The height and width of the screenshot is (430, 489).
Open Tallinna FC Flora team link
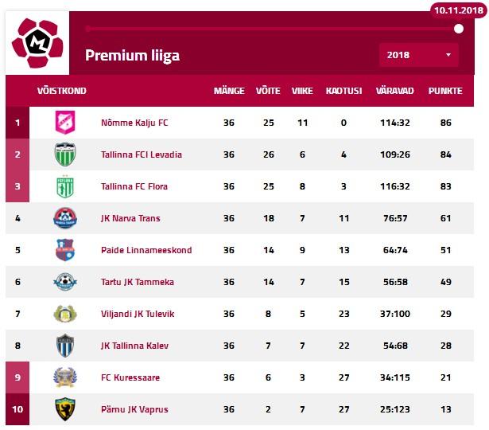click(x=134, y=186)
